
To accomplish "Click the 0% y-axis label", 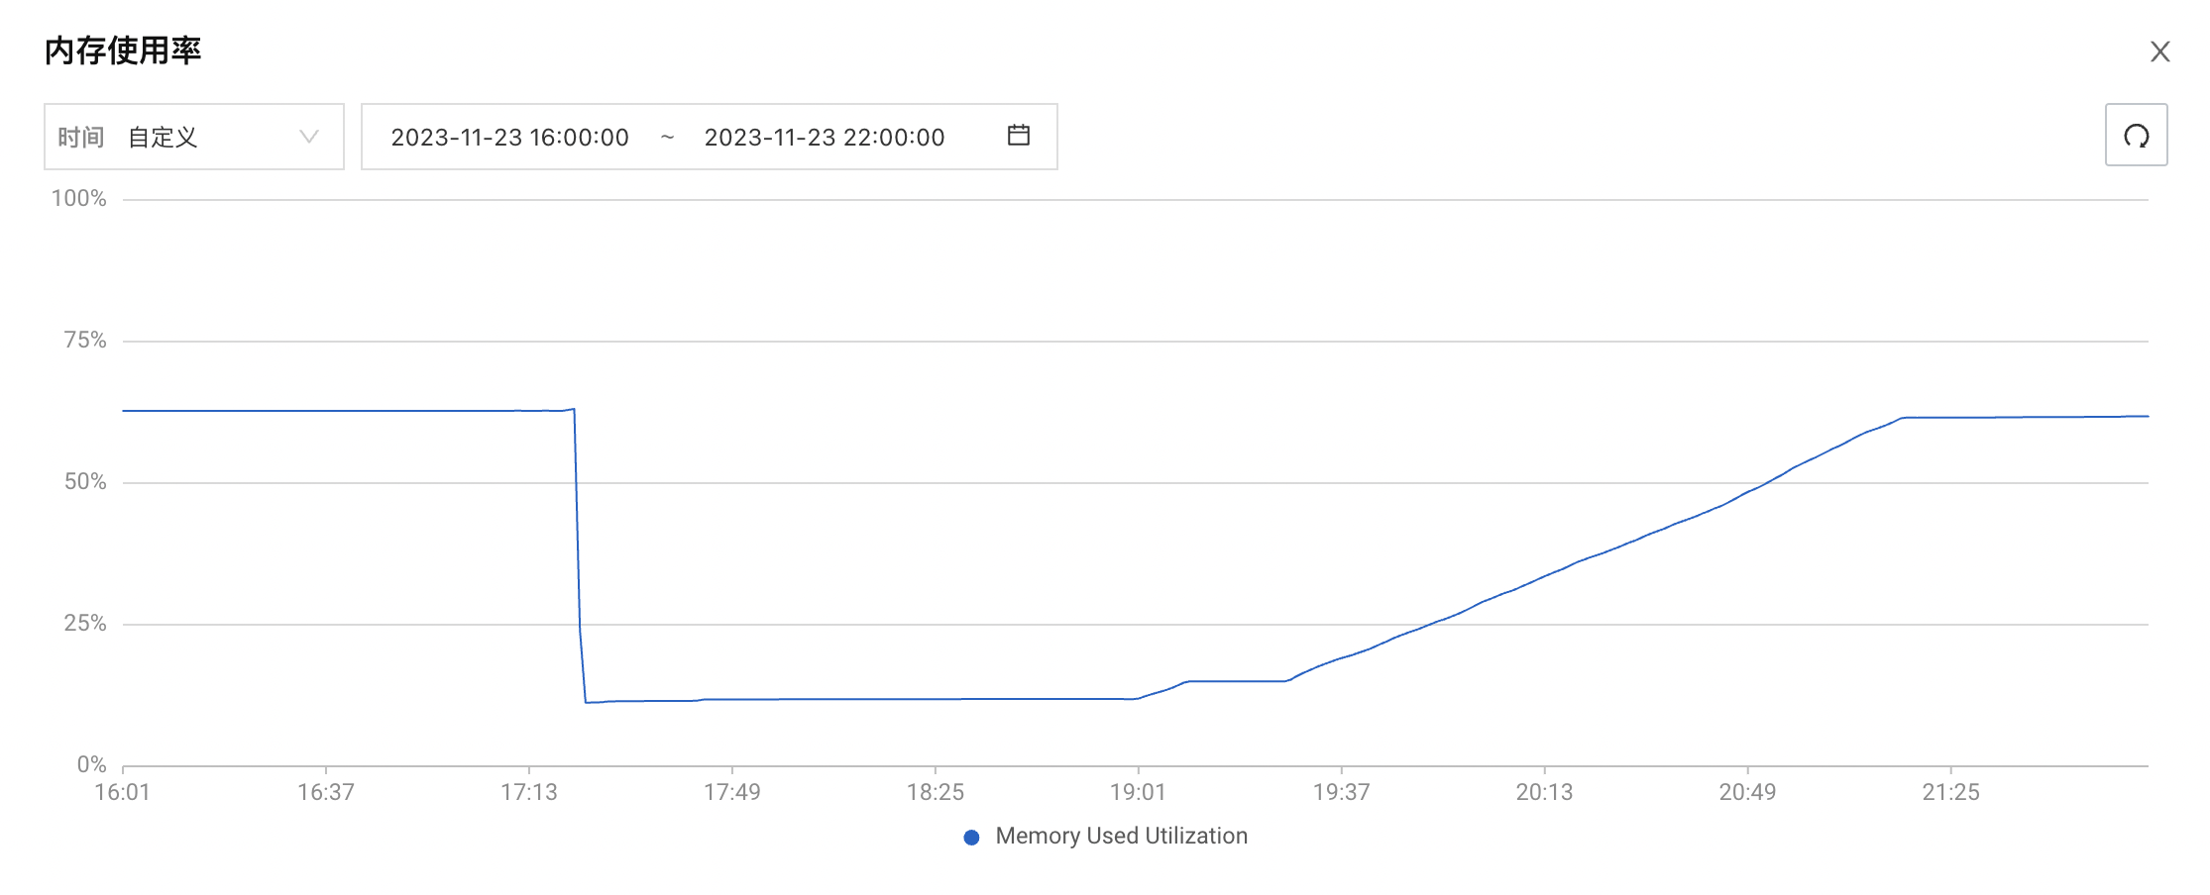I will pos(92,765).
